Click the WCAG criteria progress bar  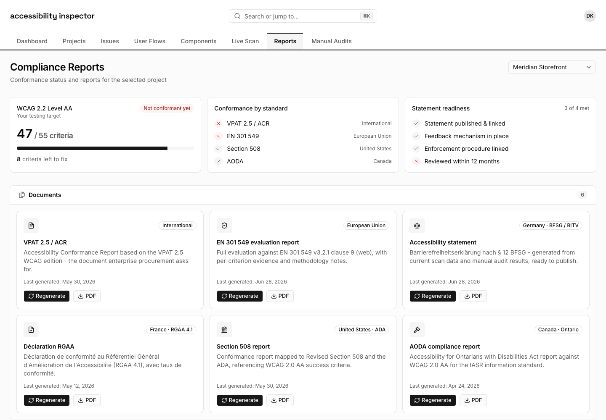(x=105, y=148)
